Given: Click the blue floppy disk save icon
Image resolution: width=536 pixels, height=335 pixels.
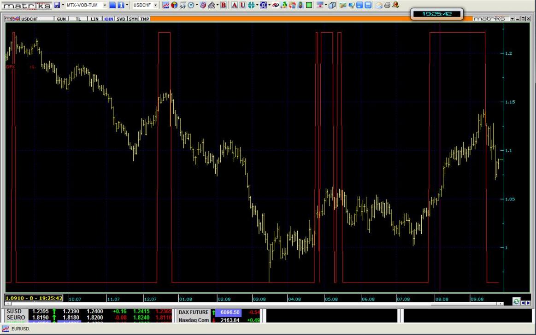Looking at the screenshot, I should 57,5.
